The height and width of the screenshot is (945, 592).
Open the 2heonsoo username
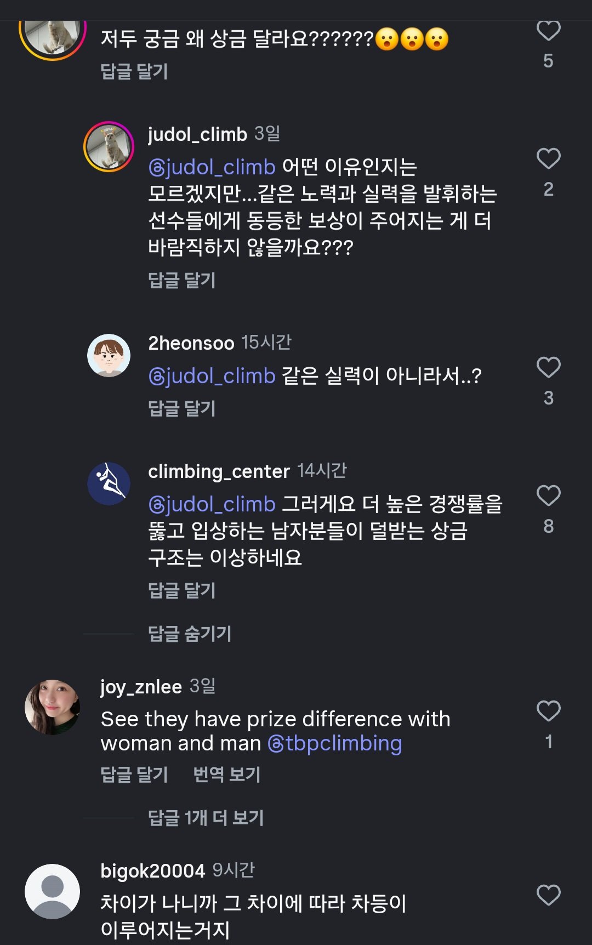click(x=191, y=343)
